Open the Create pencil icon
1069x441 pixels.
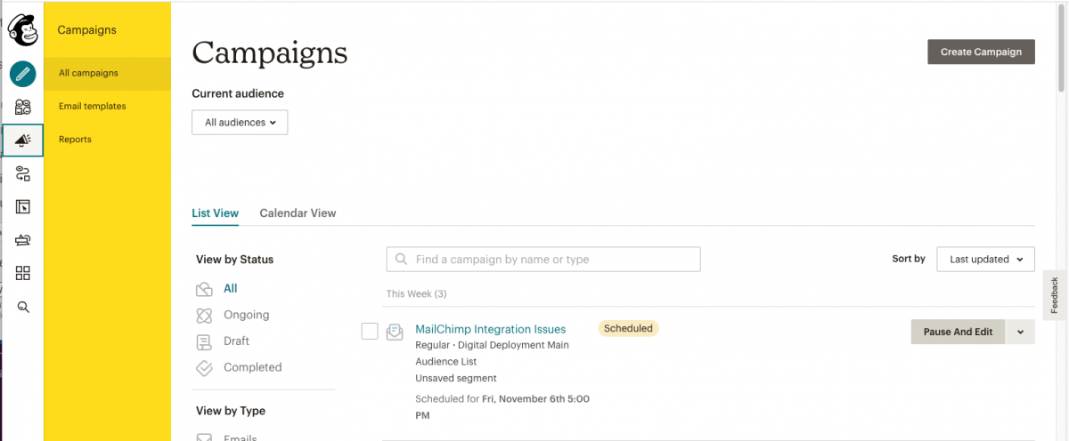point(23,73)
